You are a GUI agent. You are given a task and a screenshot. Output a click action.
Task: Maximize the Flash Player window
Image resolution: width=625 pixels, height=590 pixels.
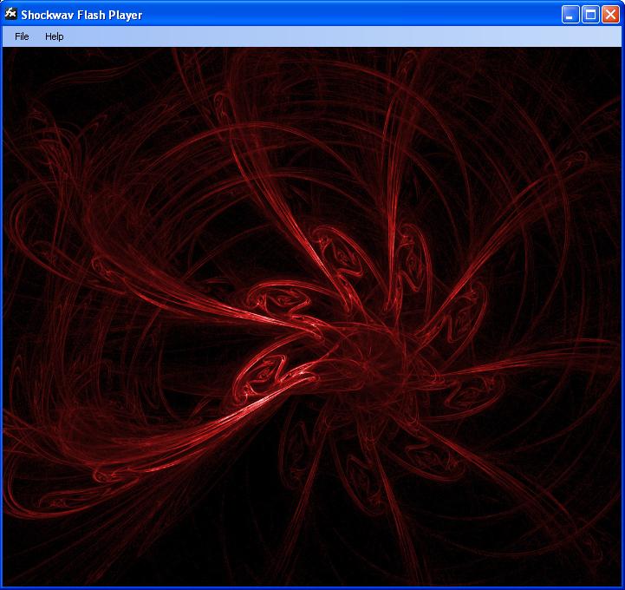pyautogui.click(x=590, y=15)
